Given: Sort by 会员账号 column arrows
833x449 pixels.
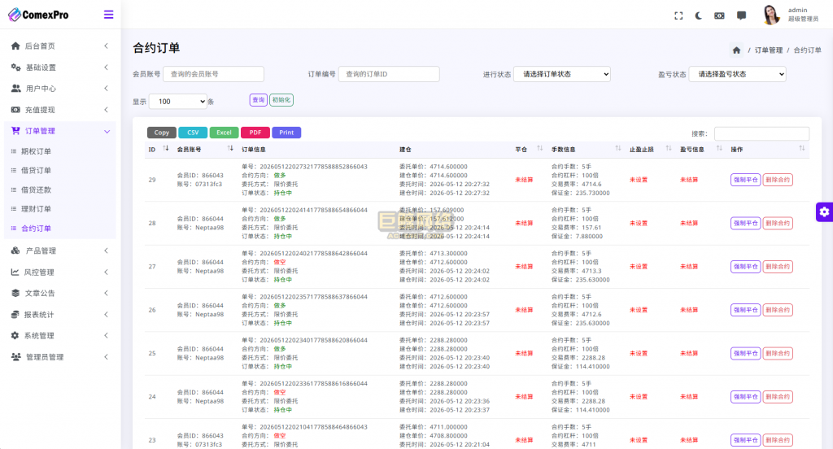Looking at the screenshot, I should point(230,148).
